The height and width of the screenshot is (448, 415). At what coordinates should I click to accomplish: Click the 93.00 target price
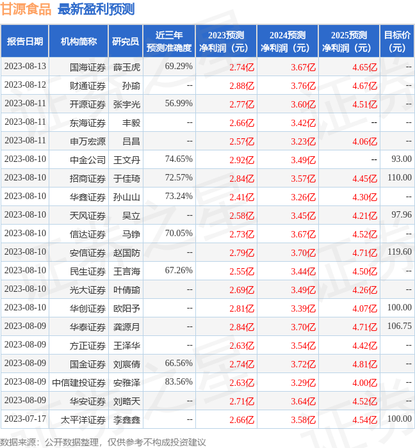402,159
